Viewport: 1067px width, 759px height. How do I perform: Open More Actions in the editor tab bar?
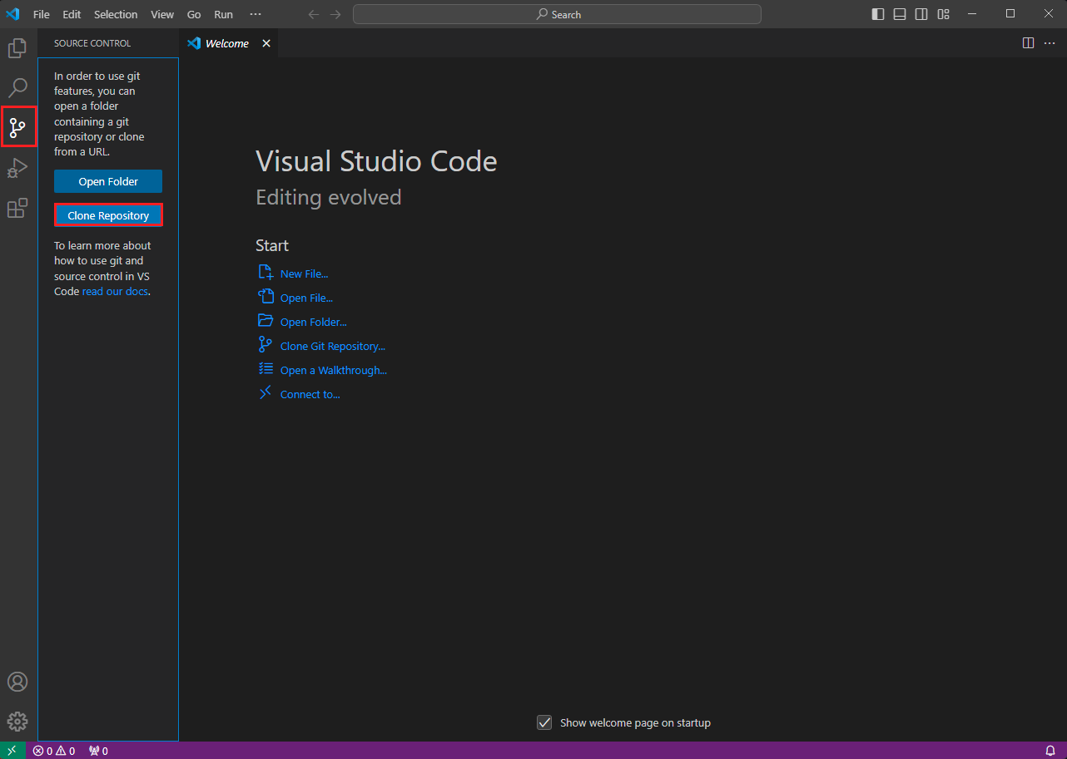tap(1049, 42)
